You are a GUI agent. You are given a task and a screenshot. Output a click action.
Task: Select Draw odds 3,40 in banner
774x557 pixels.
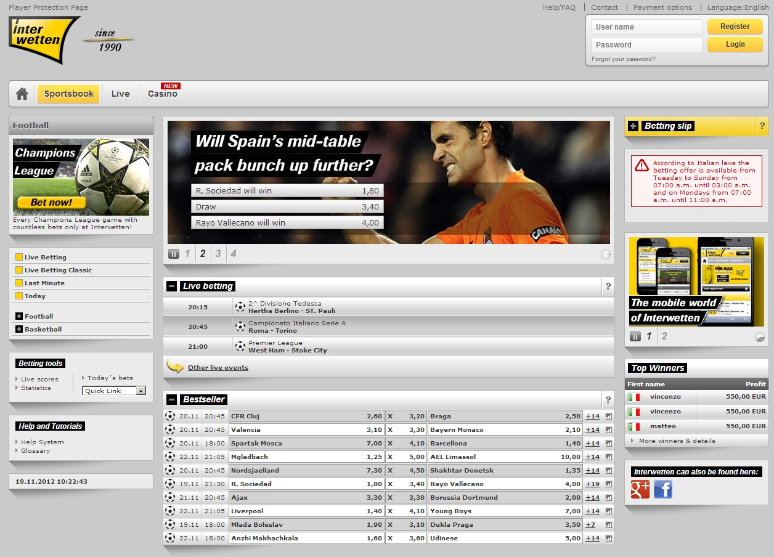tap(287, 206)
